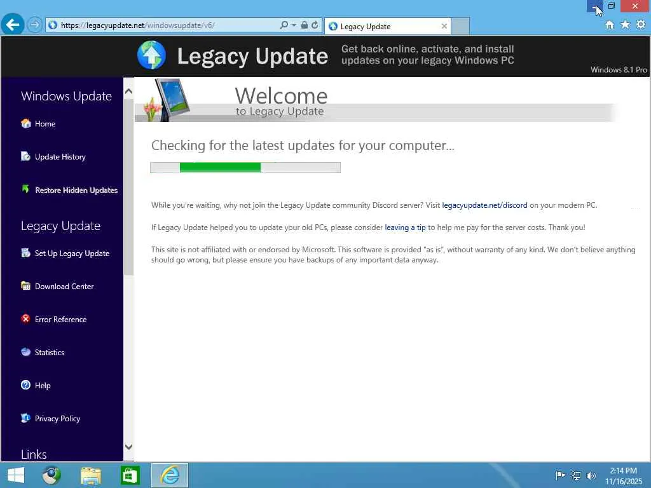Open Privacy Policy link
651x488 pixels.
tap(57, 419)
